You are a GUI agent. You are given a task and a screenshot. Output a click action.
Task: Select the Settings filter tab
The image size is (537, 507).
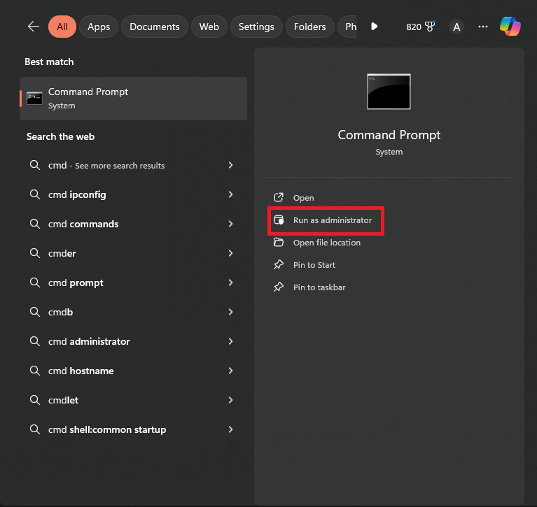tap(256, 27)
